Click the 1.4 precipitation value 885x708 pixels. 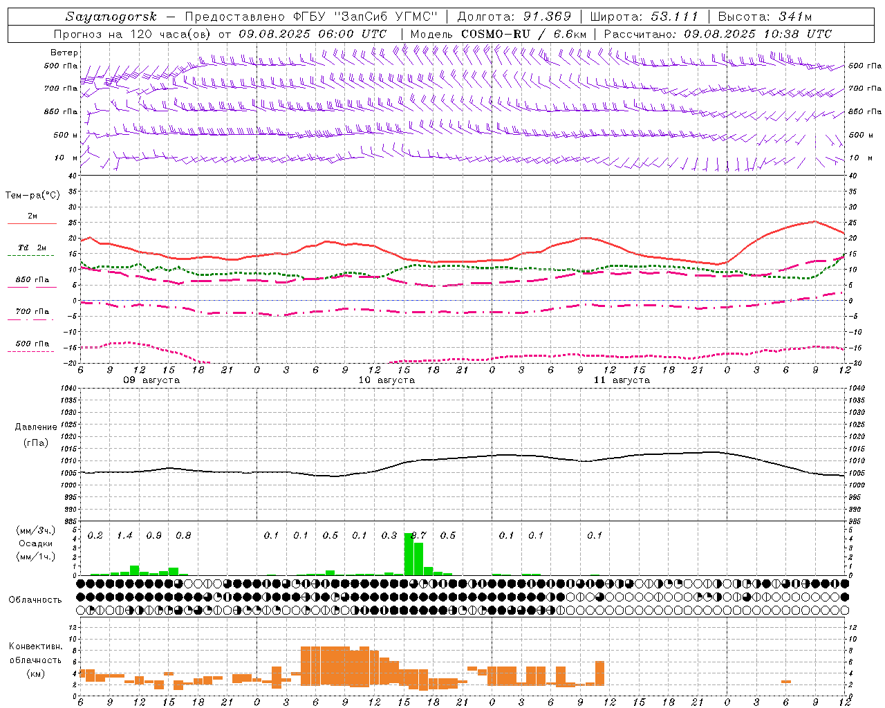coord(124,536)
